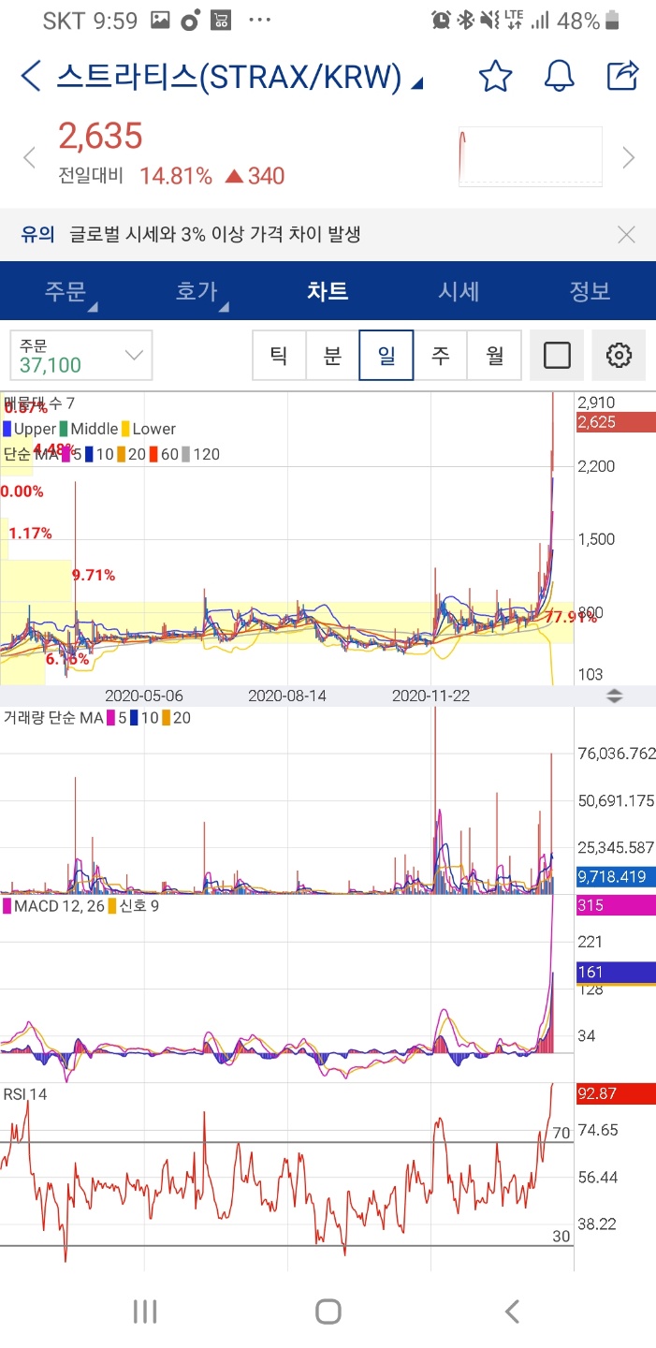Select the 틱 chart interval
The image size is (656, 1348).
279,356
